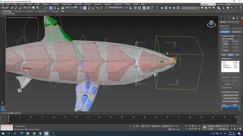
Task: Select the Rotation PRS button
Action: click(x=230, y=55)
